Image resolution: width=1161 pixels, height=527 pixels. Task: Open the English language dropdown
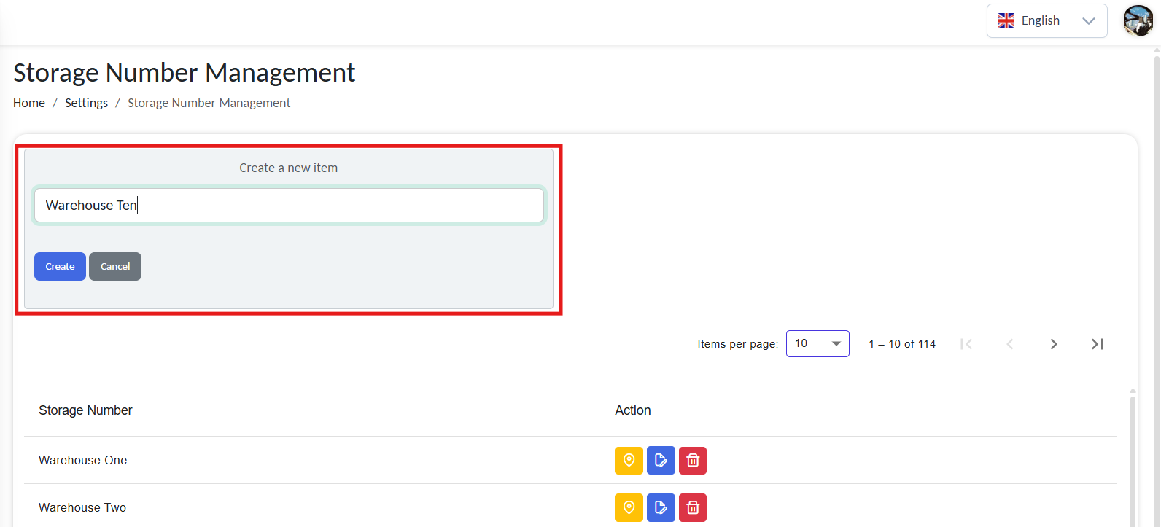coord(1047,20)
